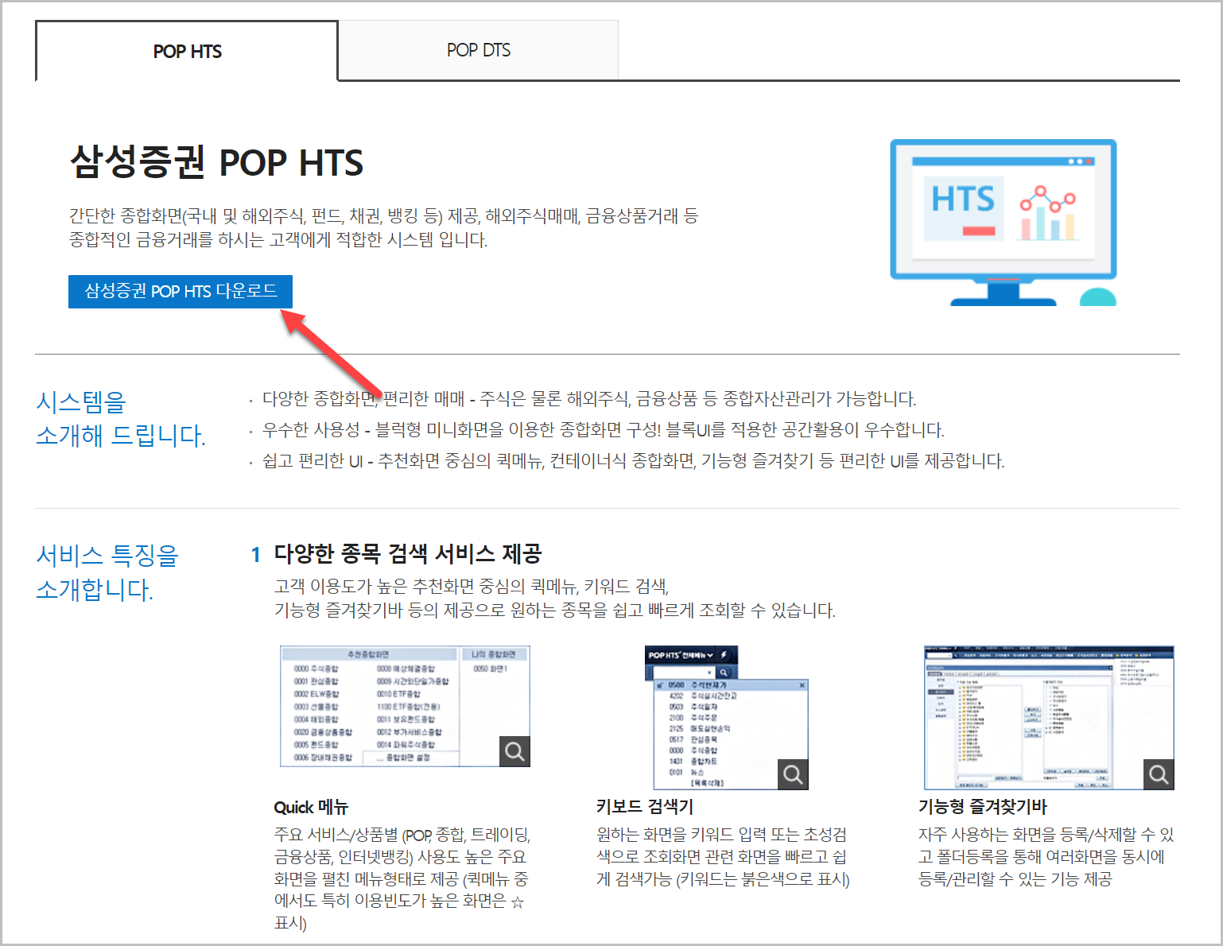Click the 키보드 검색기 screenshot thumbnail
Viewport: 1223px width, 946px height.
coord(726,717)
